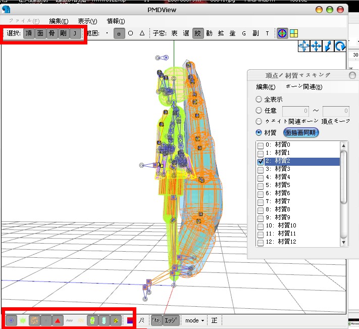Image resolution: width=359 pixels, height=329 pixels.
Task: Uncheck the 材質2 checkbox
Action: (261, 161)
